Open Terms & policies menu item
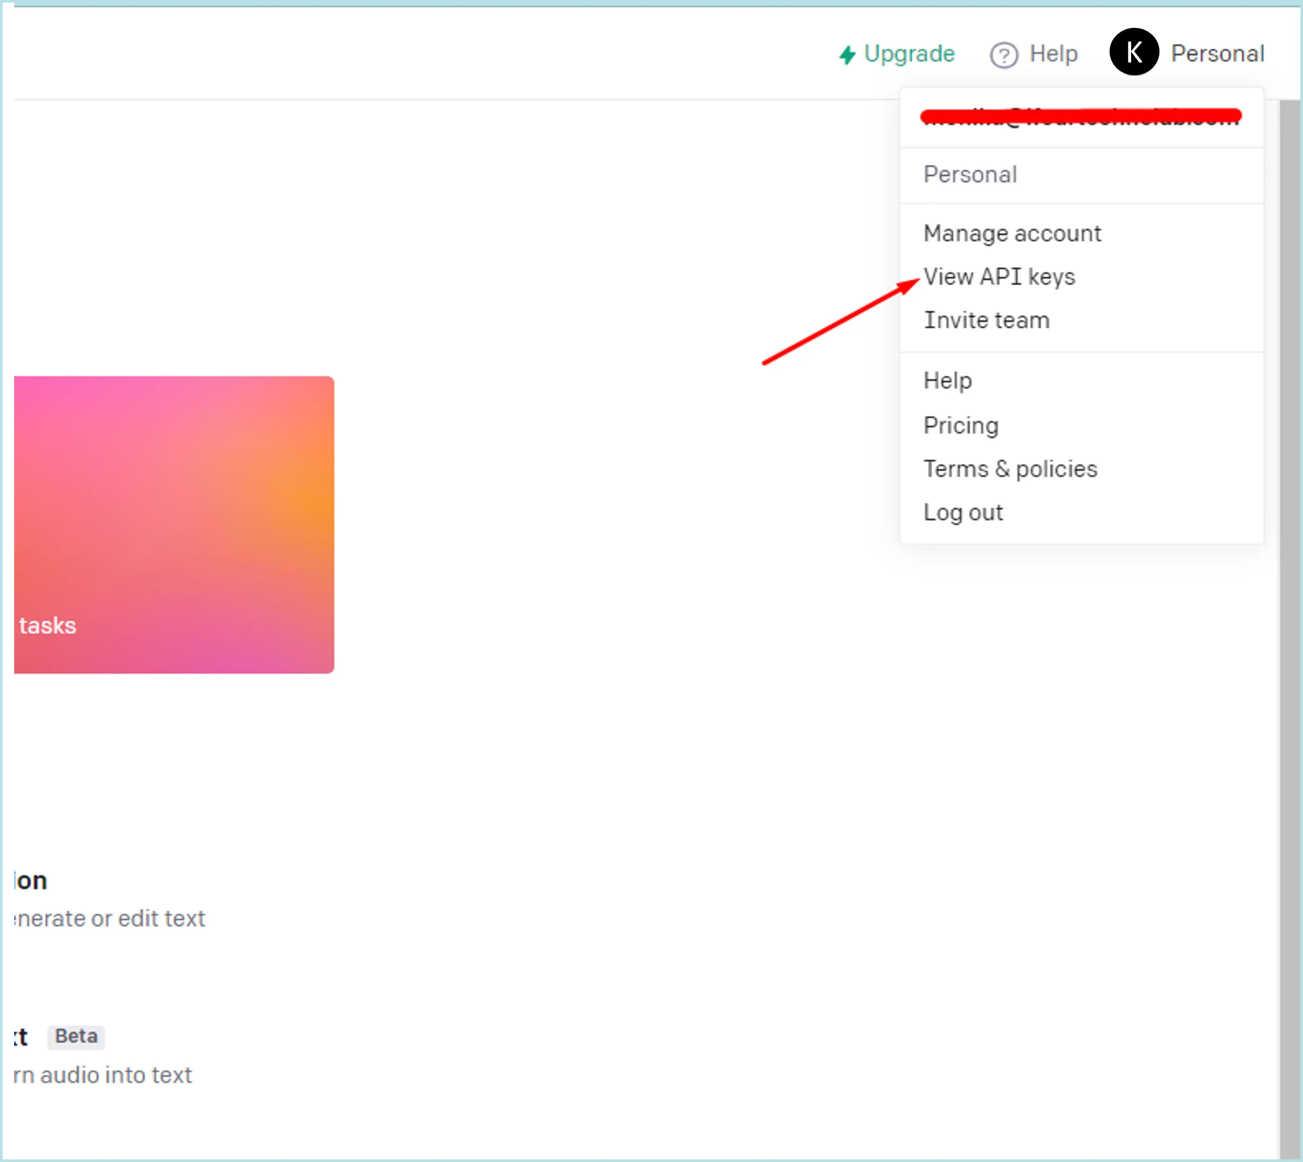 pos(1010,469)
